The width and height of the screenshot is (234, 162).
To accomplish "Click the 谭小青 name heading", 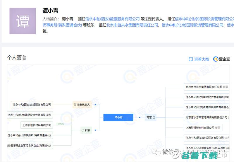I will click(x=50, y=11).
